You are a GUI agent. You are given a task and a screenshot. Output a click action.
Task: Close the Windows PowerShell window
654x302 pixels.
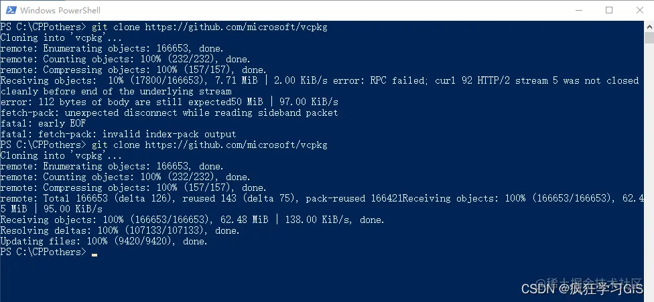click(639, 11)
